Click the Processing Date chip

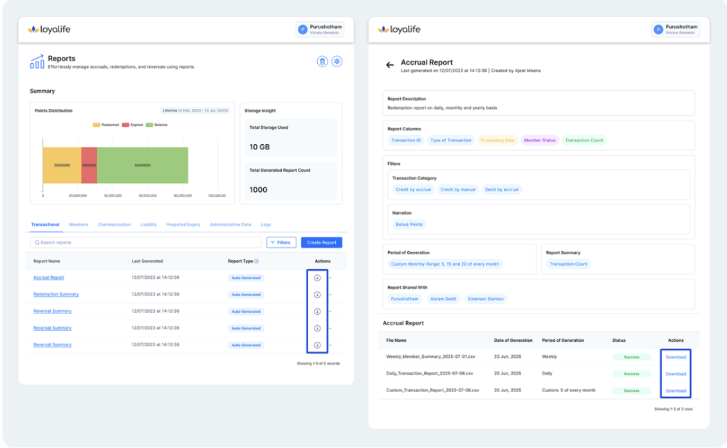(497, 140)
